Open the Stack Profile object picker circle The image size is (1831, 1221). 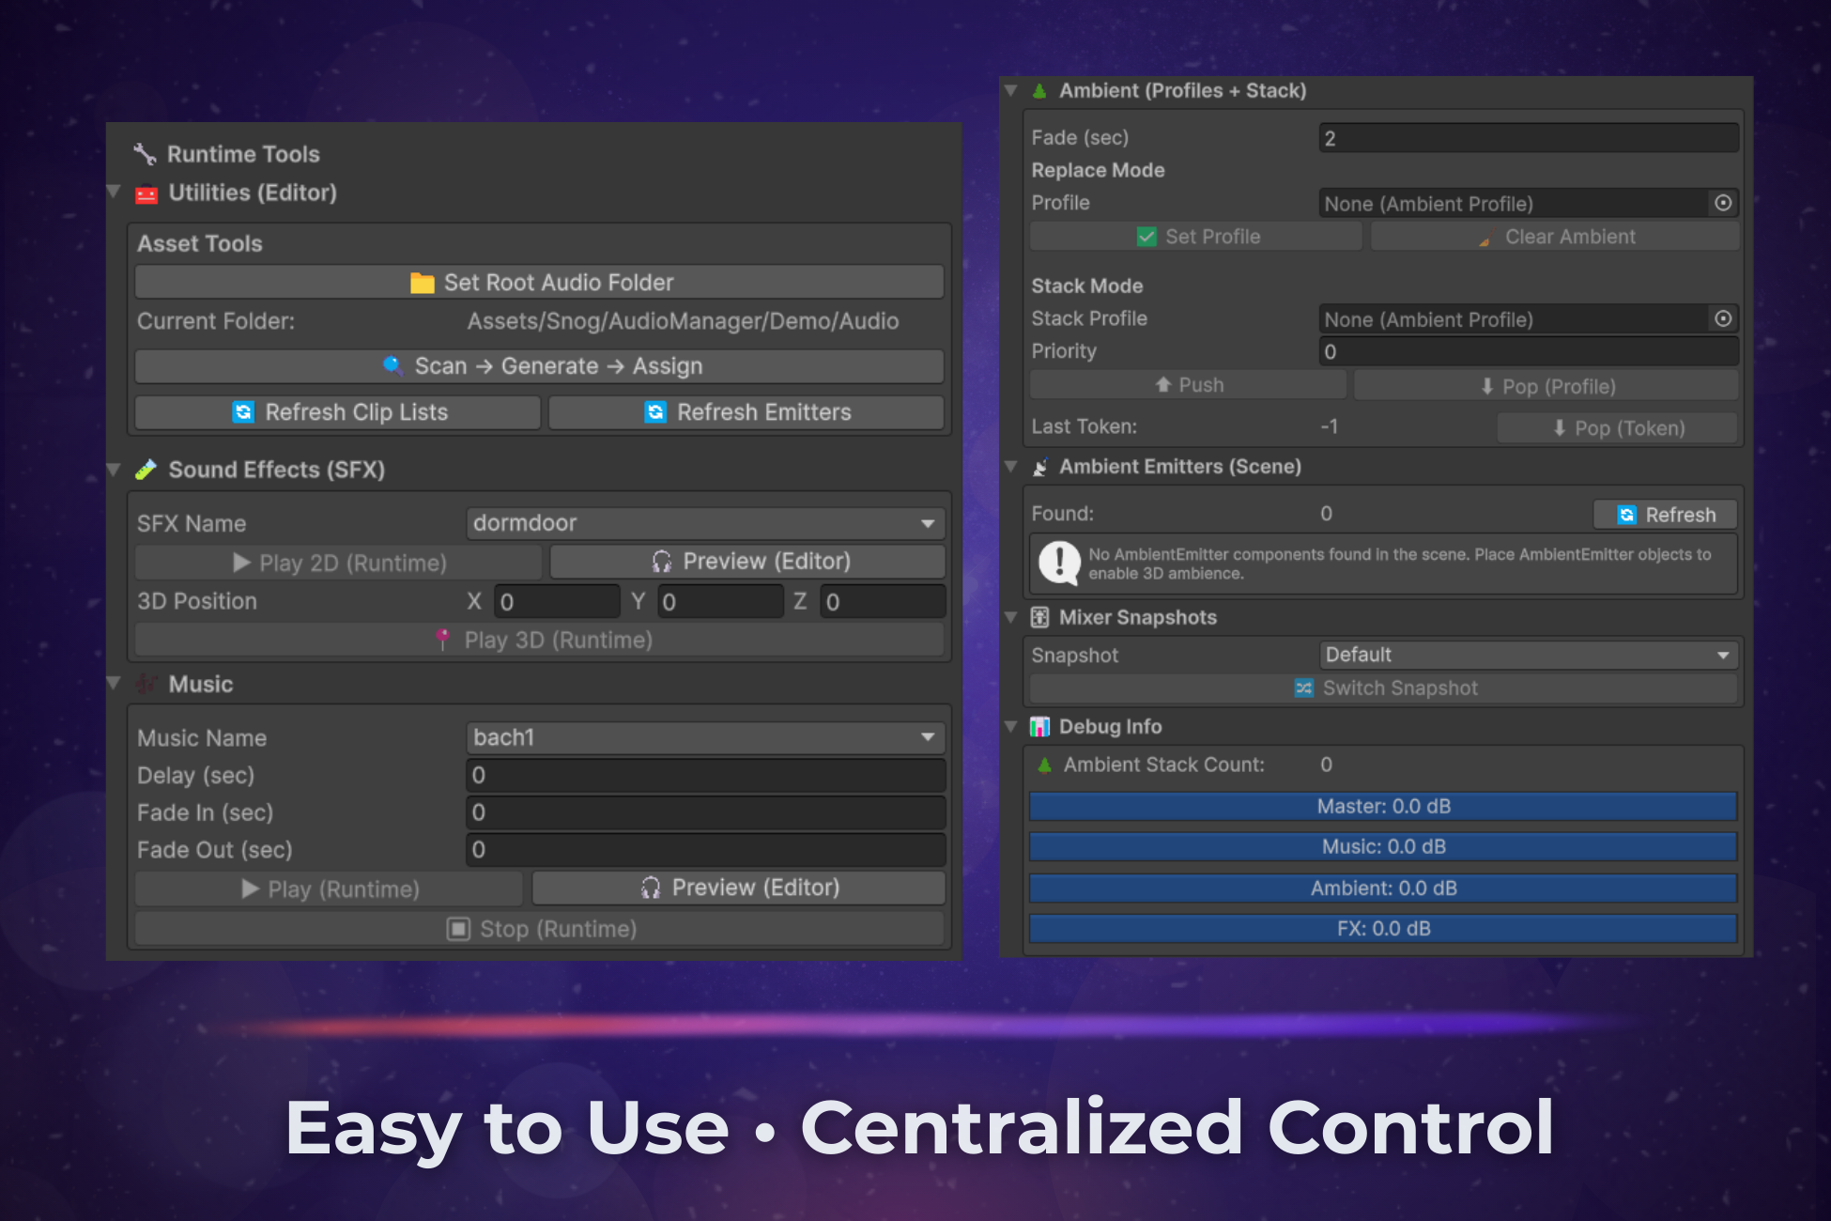[1723, 318]
